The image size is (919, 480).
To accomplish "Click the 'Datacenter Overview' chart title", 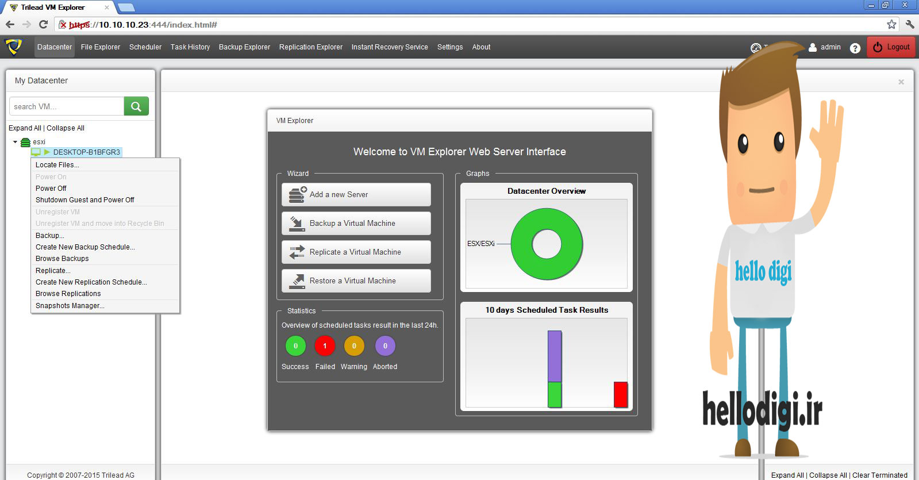I will click(x=547, y=191).
